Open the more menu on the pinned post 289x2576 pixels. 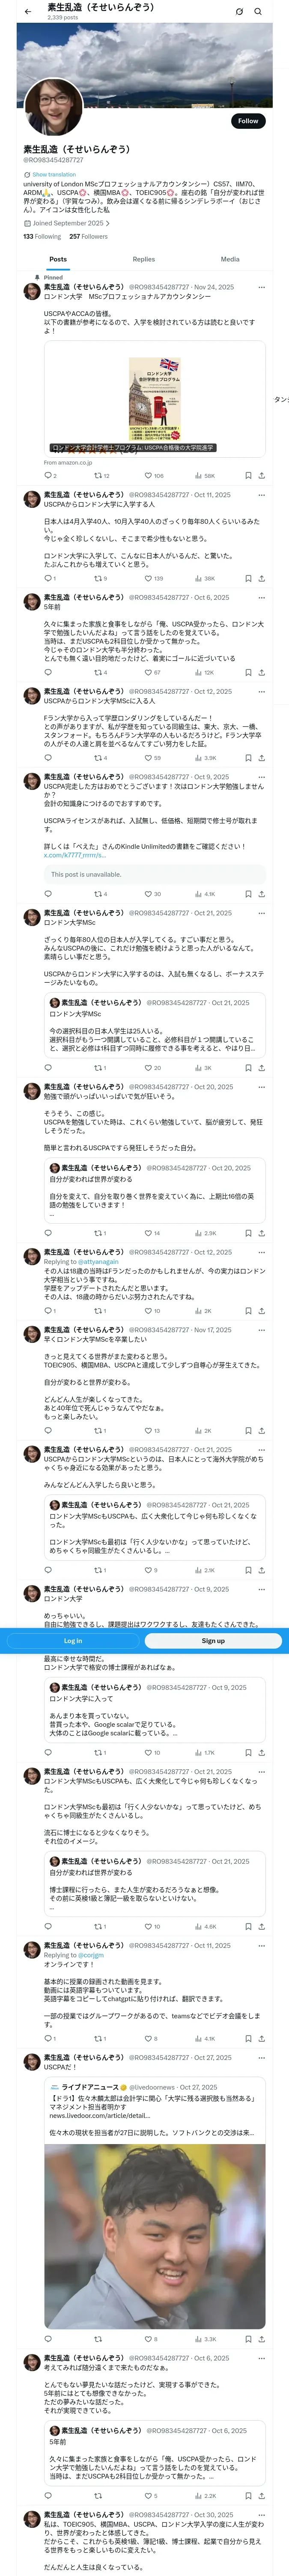pos(261,287)
